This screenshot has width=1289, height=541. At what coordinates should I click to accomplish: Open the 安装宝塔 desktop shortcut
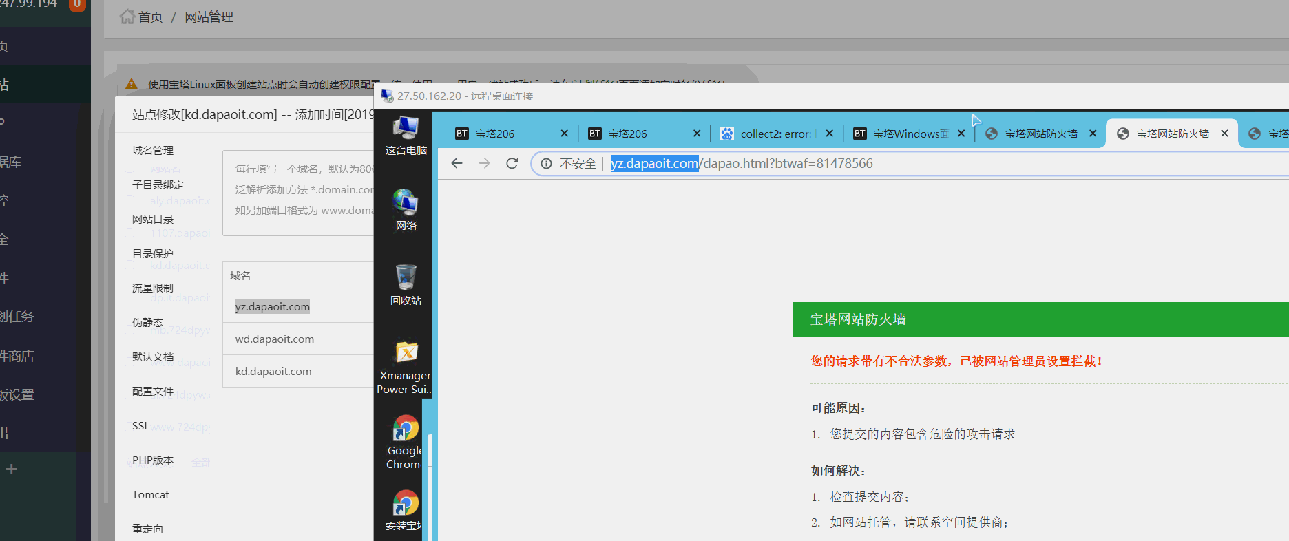[x=406, y=510]
